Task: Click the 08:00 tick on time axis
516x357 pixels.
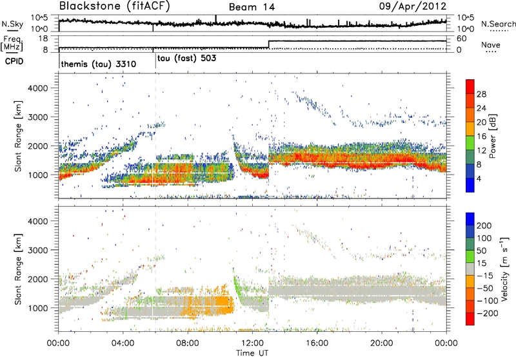Action: (x=188, y=341)
